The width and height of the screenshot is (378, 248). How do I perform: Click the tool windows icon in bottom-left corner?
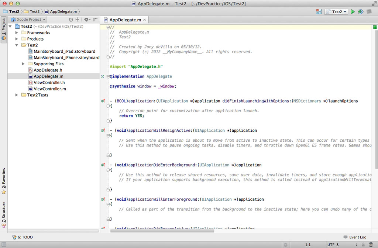(x=4, y=245)
